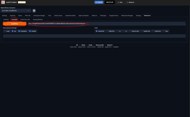Viewport: 190px width, 117px height.
Task: Click the orange Load from button
Action: pyautogui.click(x=15, y=24)
